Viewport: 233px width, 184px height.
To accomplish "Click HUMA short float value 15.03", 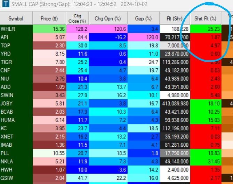I will 206,120.
